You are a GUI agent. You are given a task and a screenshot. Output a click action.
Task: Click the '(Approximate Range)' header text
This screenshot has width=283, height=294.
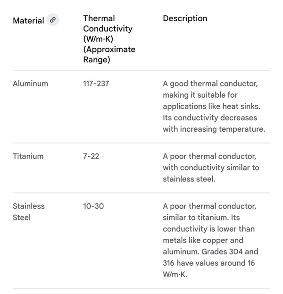(x=109, y=54)
